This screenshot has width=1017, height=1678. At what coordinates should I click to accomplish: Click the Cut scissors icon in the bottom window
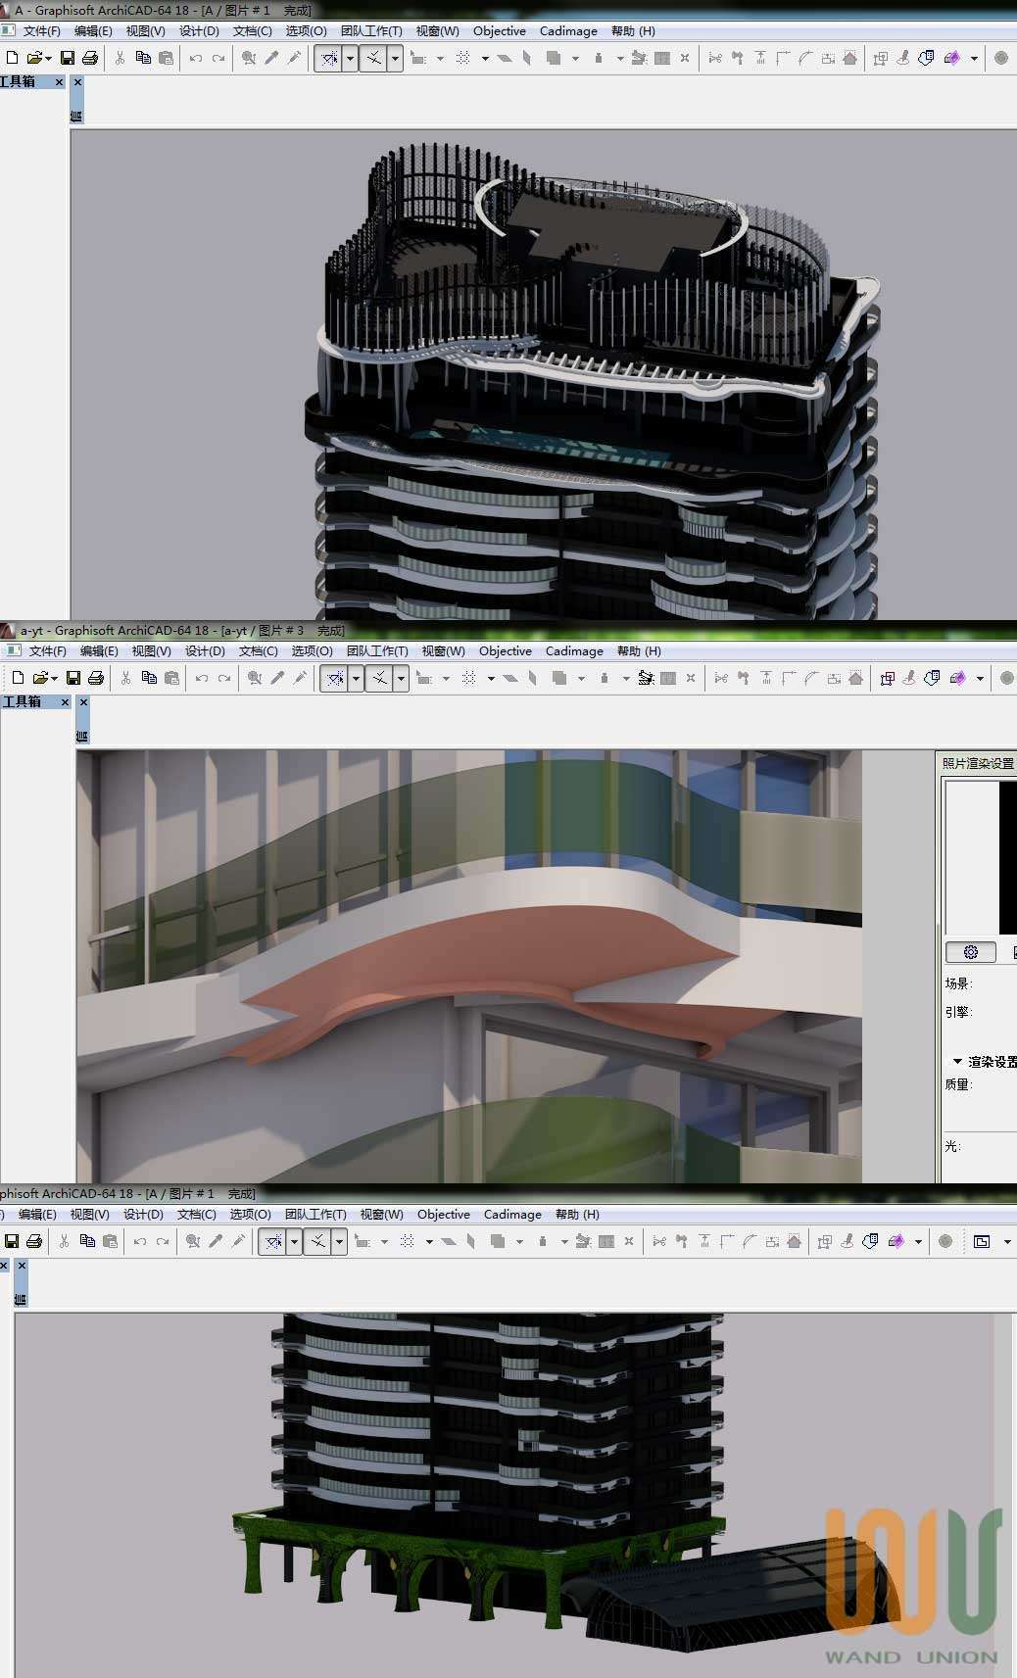point(64,1241)
